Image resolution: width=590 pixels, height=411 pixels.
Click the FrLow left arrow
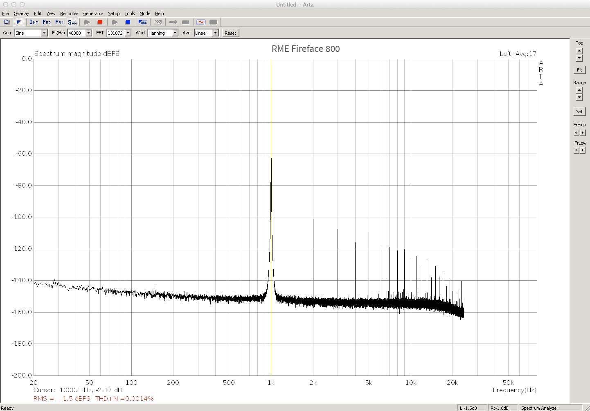pos(576,150)
